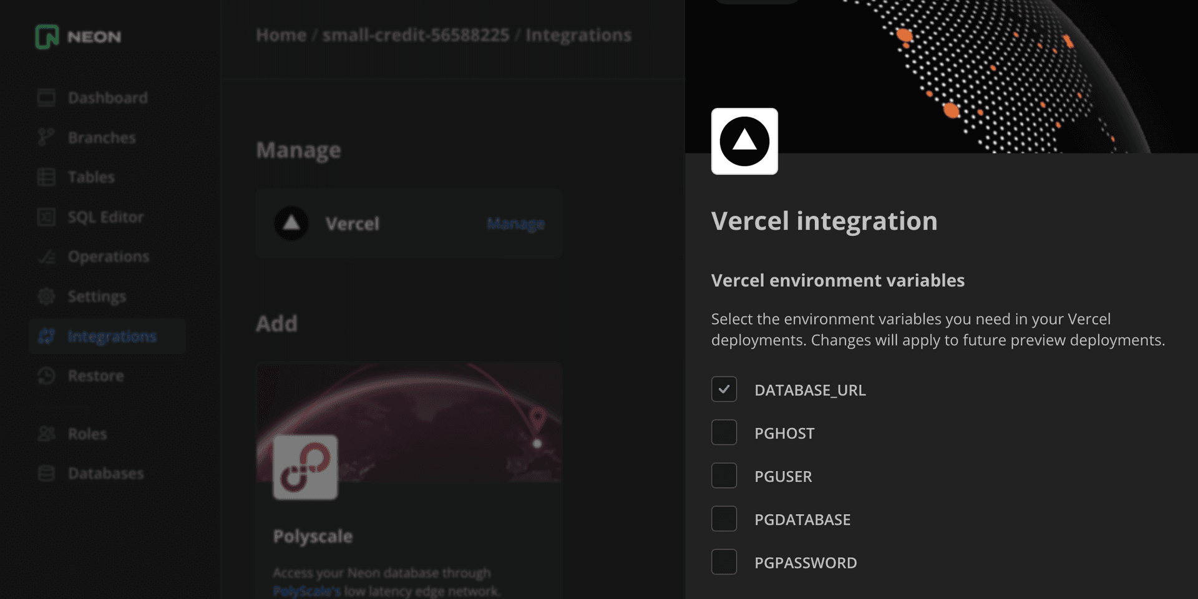
Task: Enable the PGPASSWORD checkbox
Action: pyautogui.click(x=724, y=562)
